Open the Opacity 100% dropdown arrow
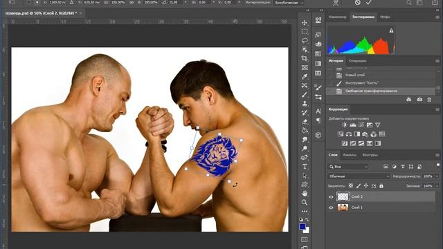 pyautogui.click(x=437, y=176)
